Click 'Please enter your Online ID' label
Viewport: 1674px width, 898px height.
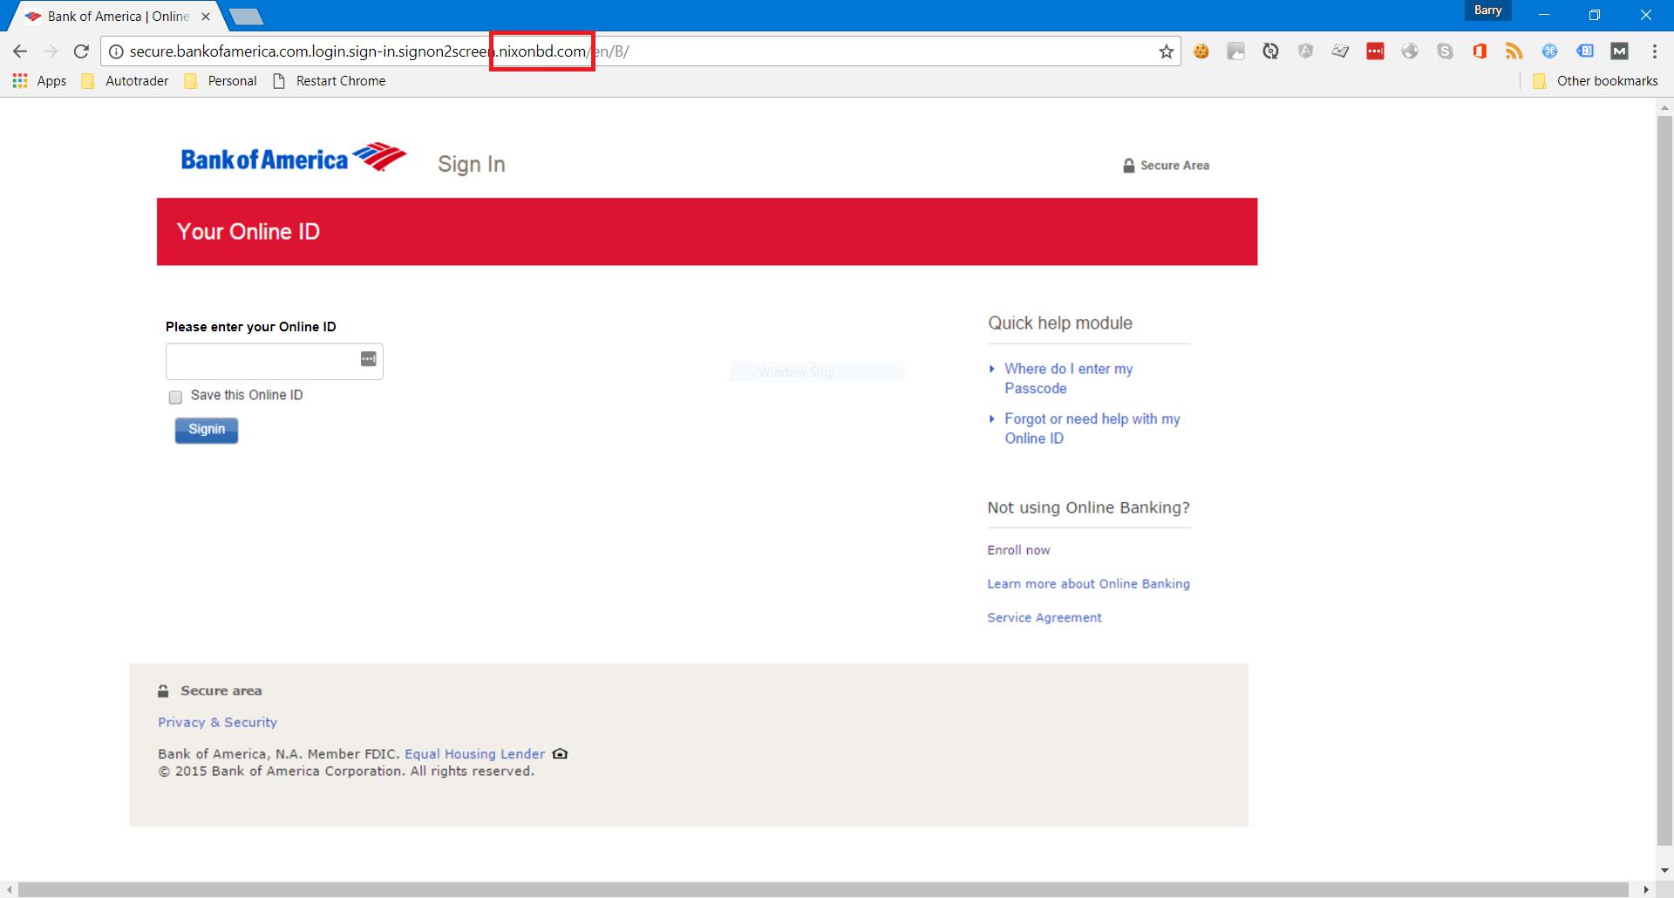[251, 327]
